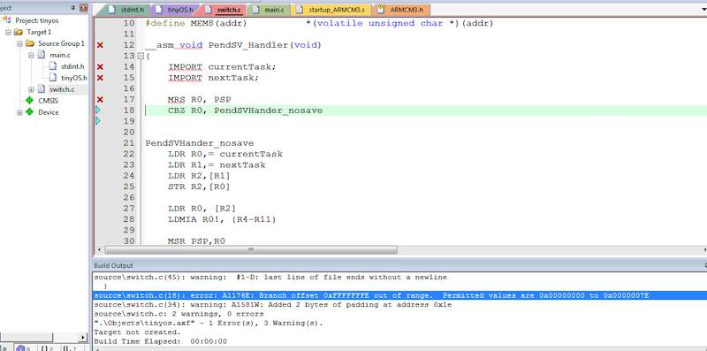This screenshot has height=351, width=707.
Task: Click the Source Group 1 folder icon
Action: tap(30, 43)
